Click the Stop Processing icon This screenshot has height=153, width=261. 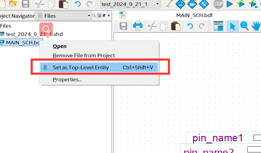pos(218,4)
